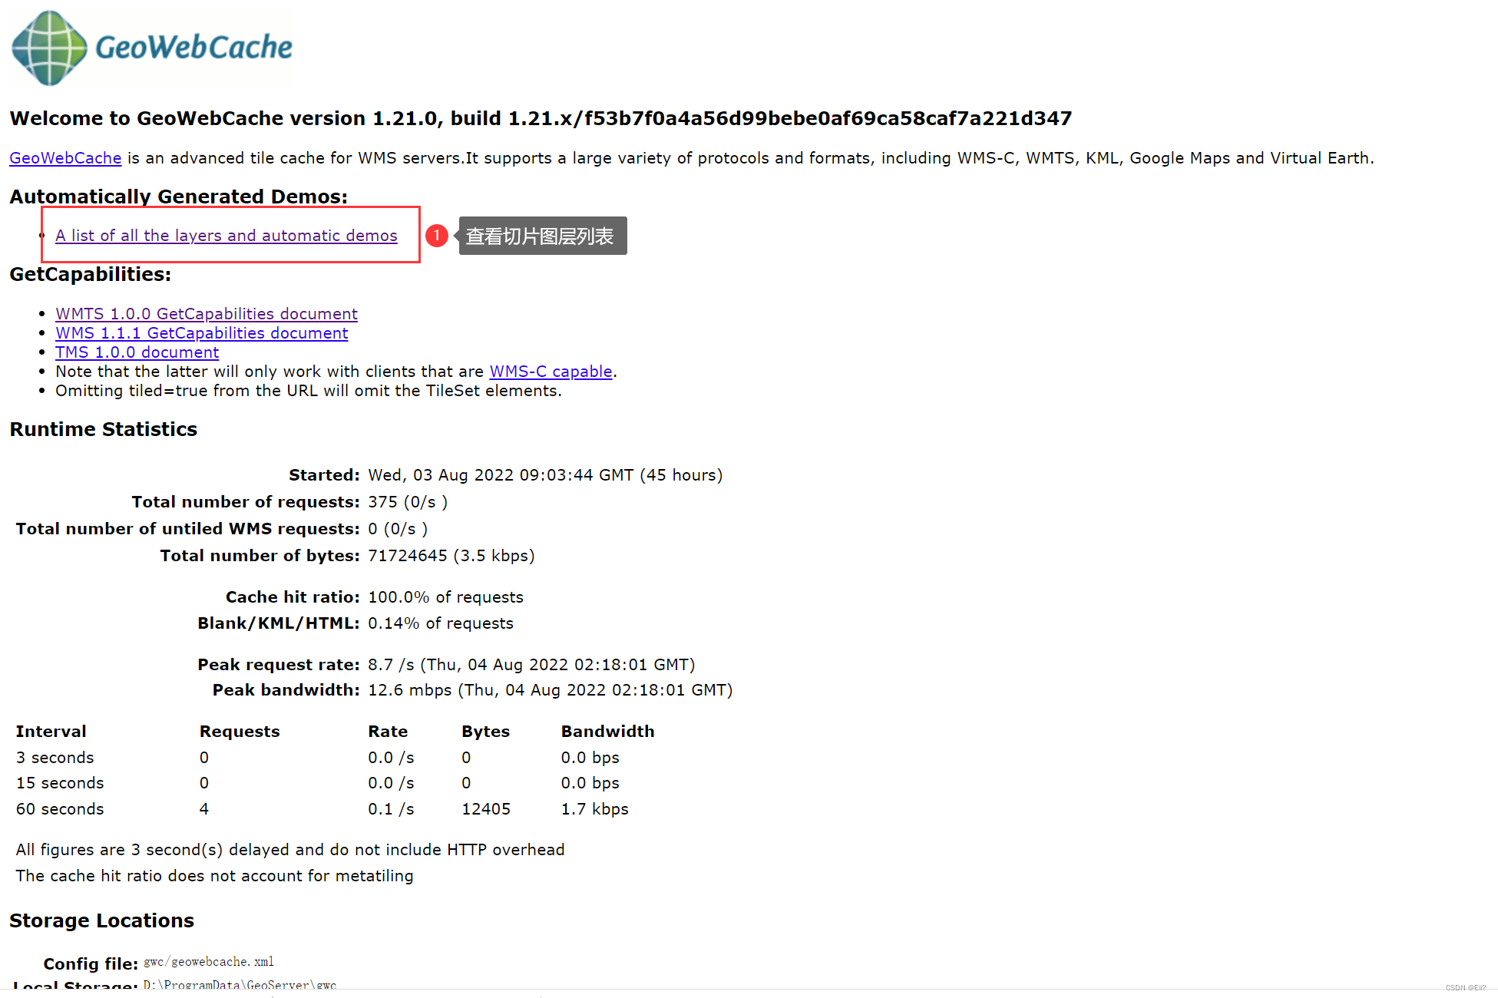Click the GeoWebCache globe logo
This screenshot has height=998, width=1498.
pyautogui.click(x=51, y=48)
